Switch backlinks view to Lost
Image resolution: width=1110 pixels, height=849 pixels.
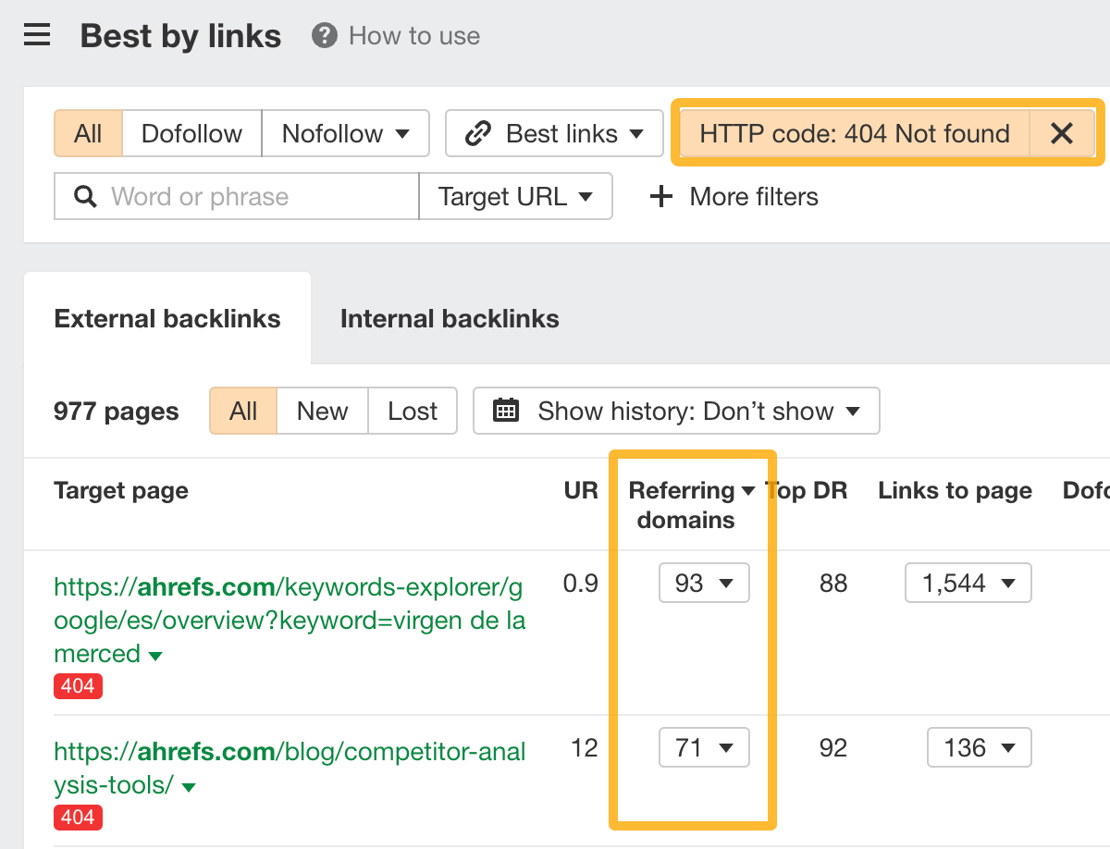point(412,411)
